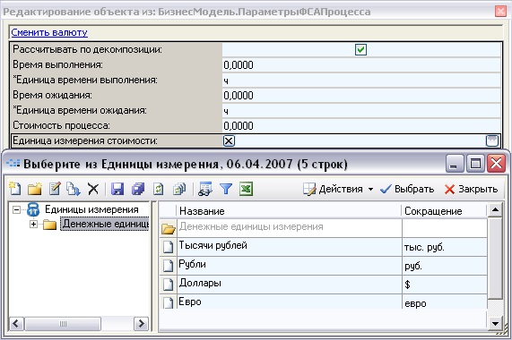This screenshot has width=512, height=340.
Task: Click the edit item pencil icon
Action: [55, 189]
